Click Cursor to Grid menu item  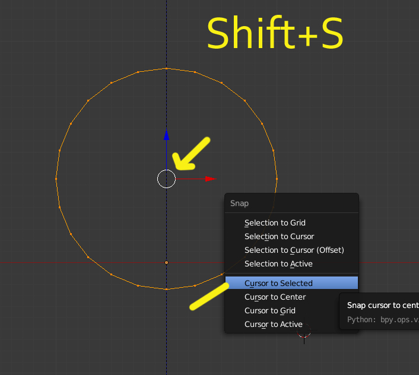pyautogui.click(x=291, y=310)
